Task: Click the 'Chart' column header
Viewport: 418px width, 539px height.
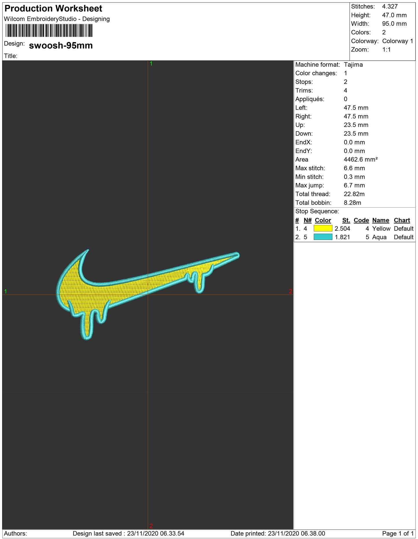Action: pyautogui.click(x=402, y=220)
